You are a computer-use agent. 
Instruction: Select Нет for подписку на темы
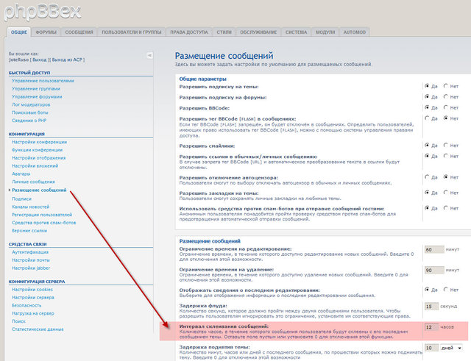(x=446, y=86)
